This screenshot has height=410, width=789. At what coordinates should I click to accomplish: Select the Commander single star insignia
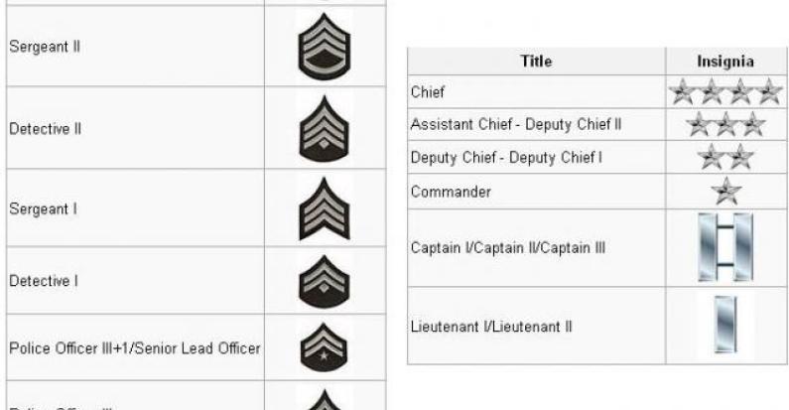[x=725, y=192]
